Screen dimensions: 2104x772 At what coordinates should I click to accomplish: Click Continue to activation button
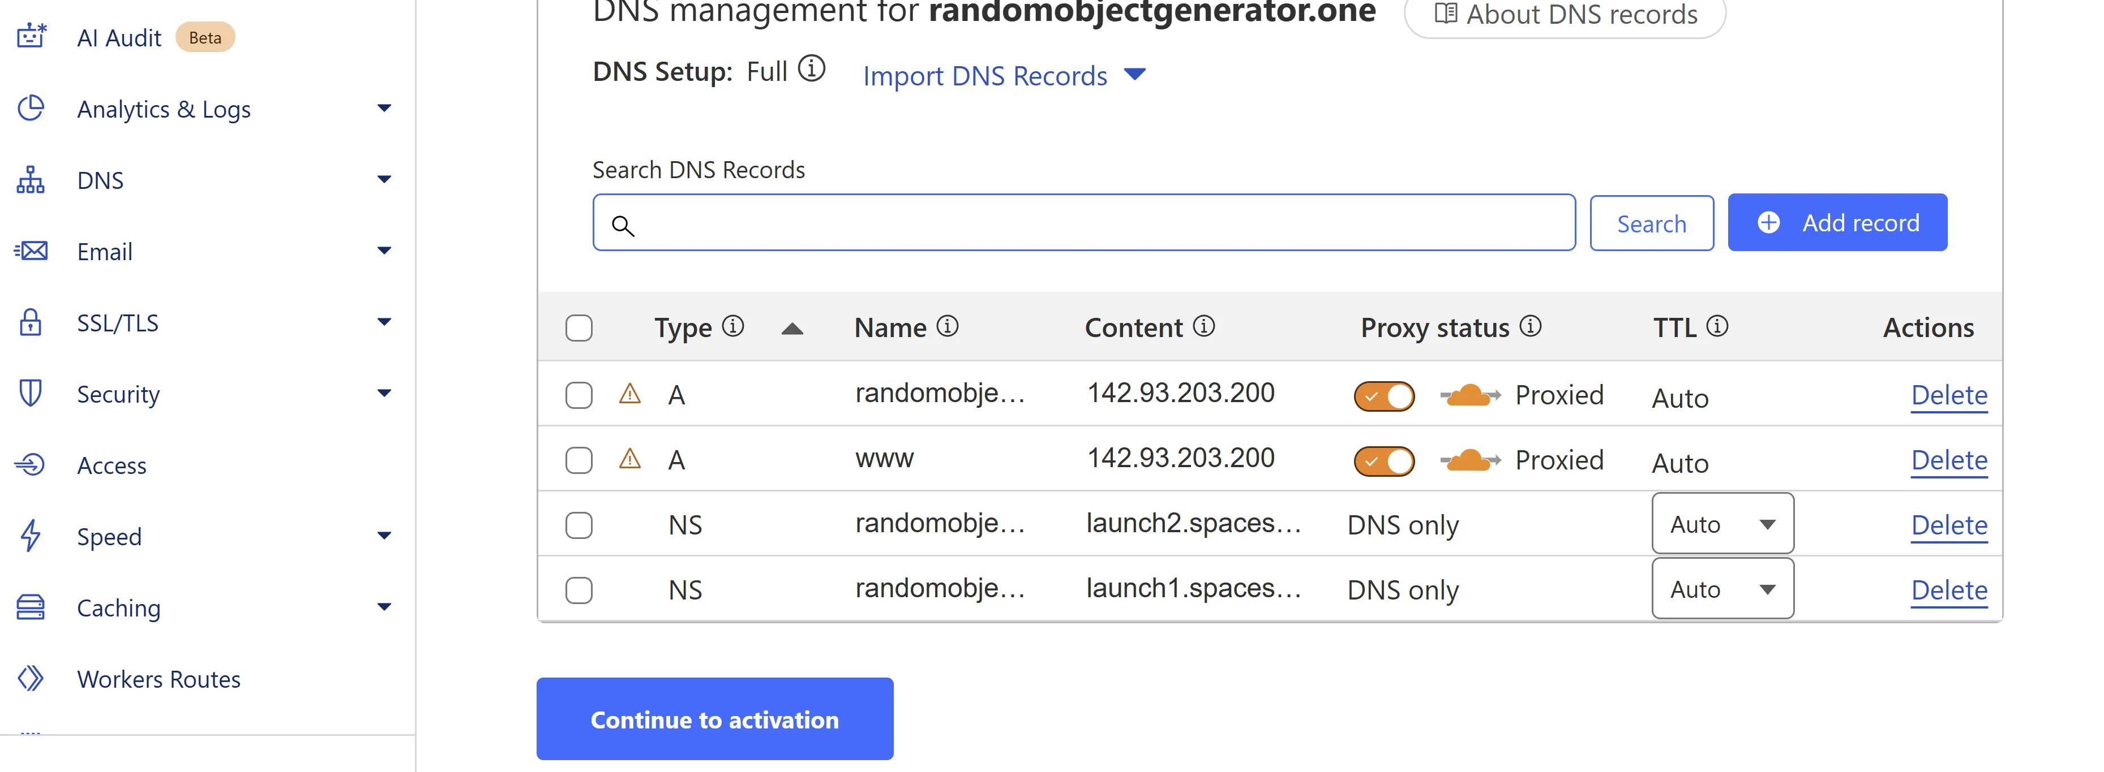pos(715,719)
